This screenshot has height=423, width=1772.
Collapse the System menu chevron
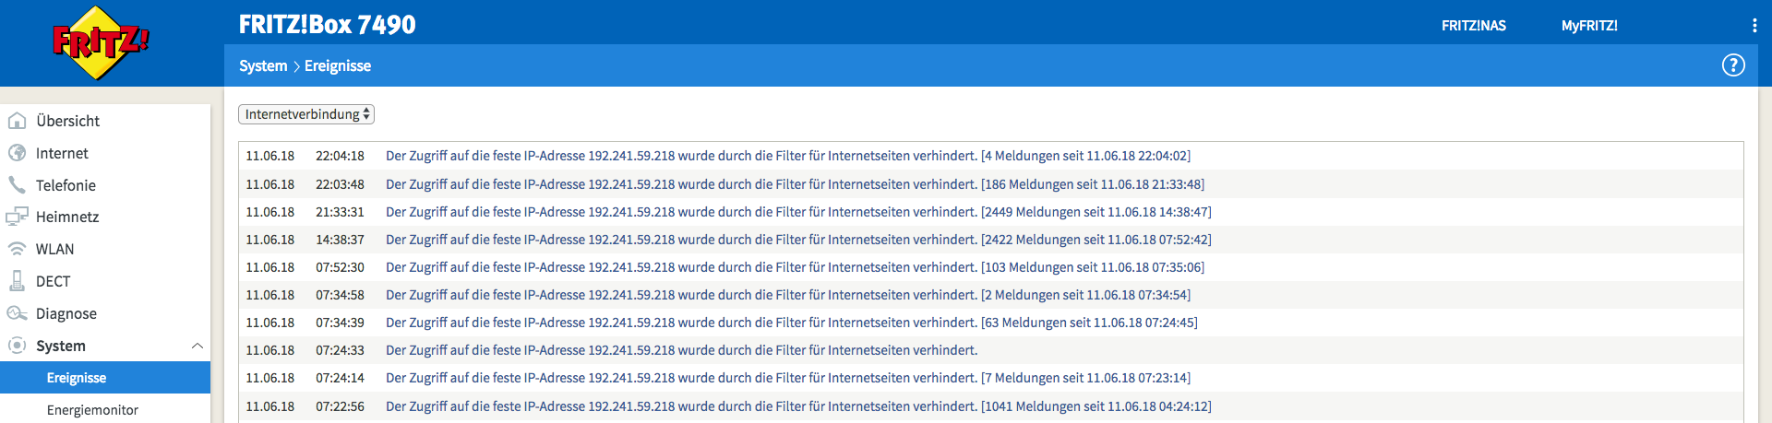click(197, 346)
